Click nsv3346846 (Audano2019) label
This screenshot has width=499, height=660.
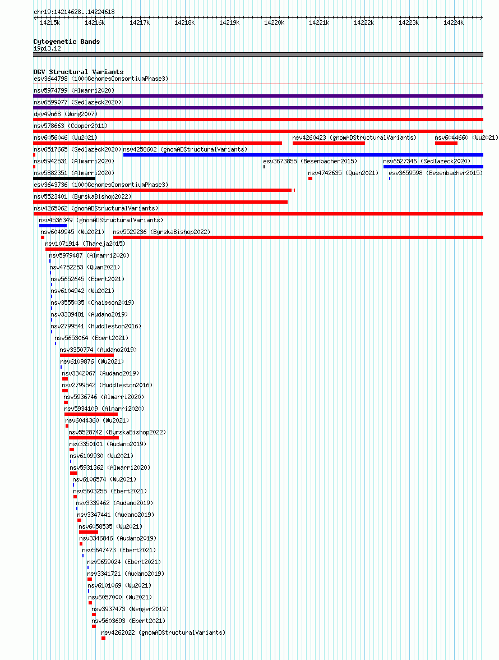tap(118, 538)
